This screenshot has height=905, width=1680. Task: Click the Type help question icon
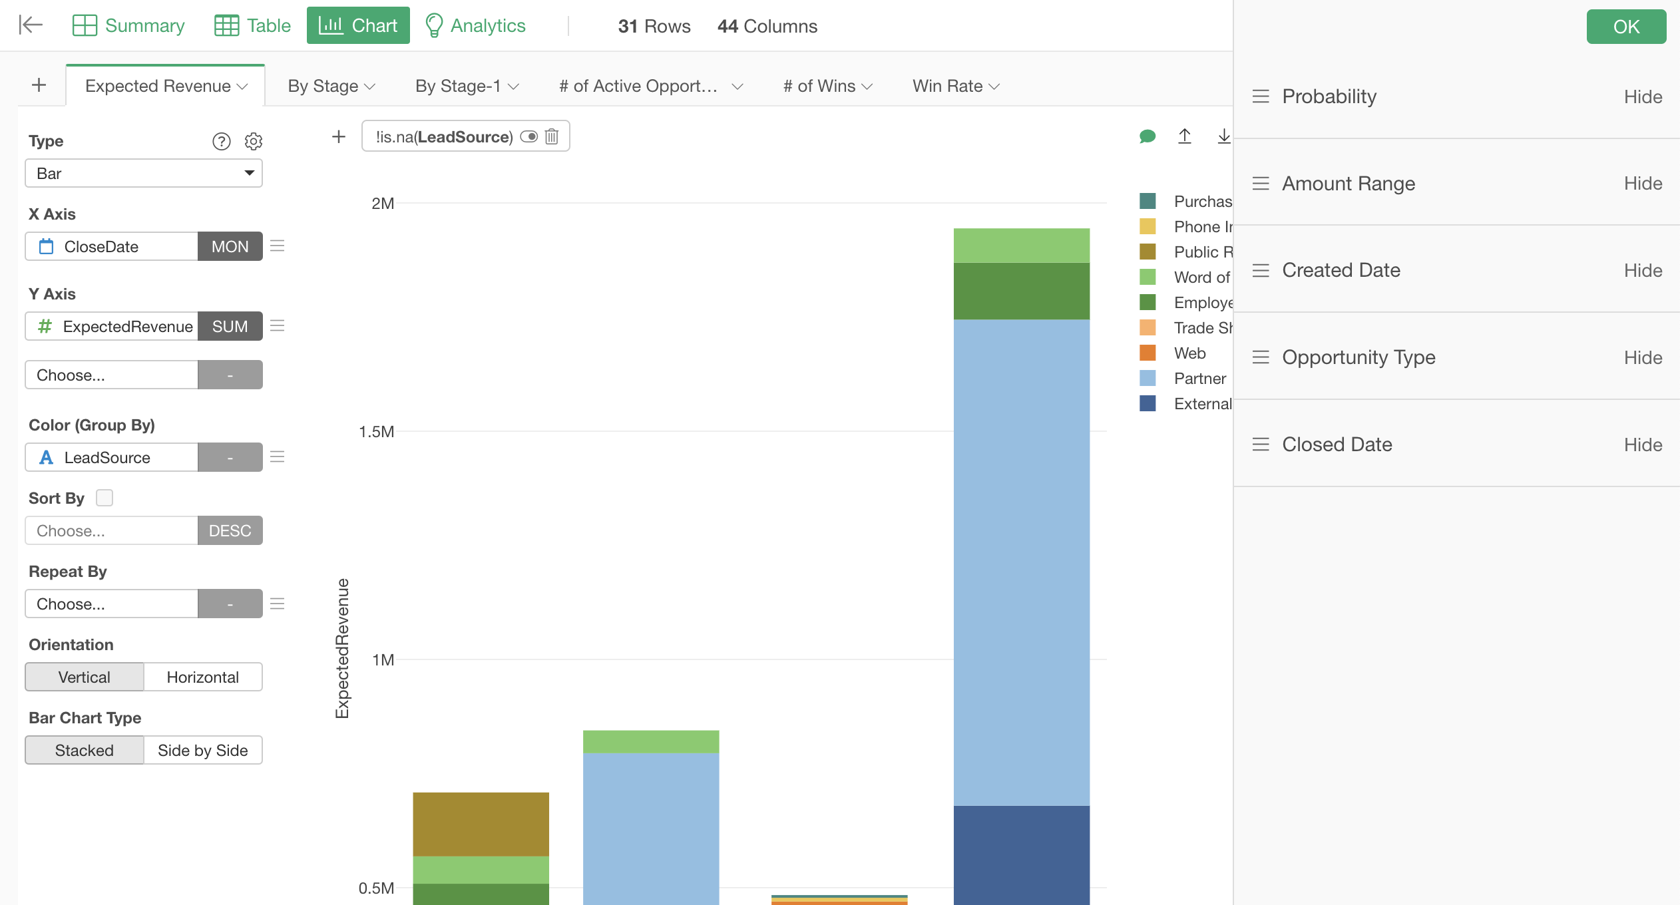[221, 141]
